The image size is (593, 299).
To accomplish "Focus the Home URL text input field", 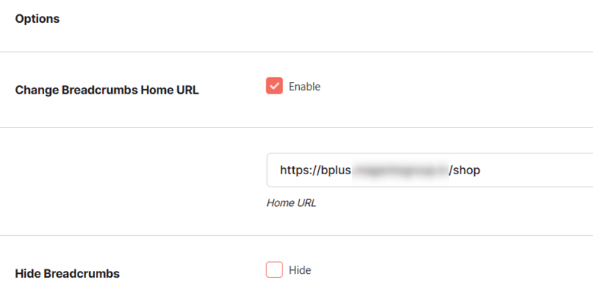I will tap(429, 170).
